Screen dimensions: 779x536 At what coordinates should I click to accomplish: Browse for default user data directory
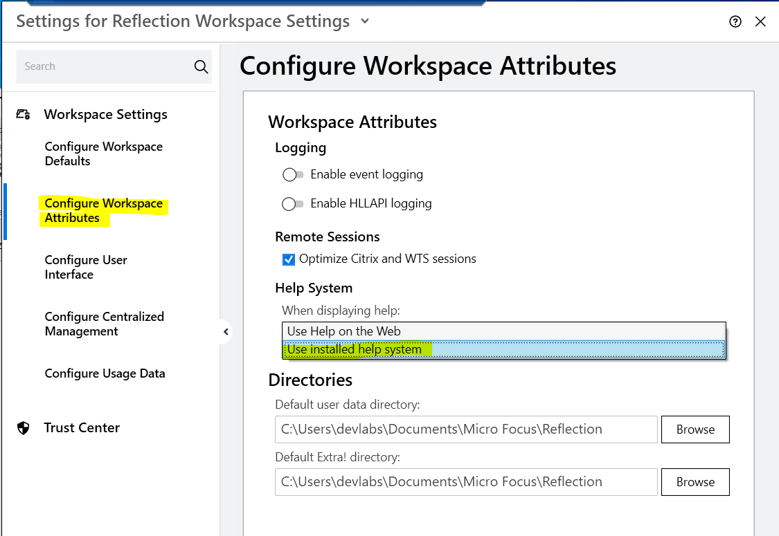point(695,429)
